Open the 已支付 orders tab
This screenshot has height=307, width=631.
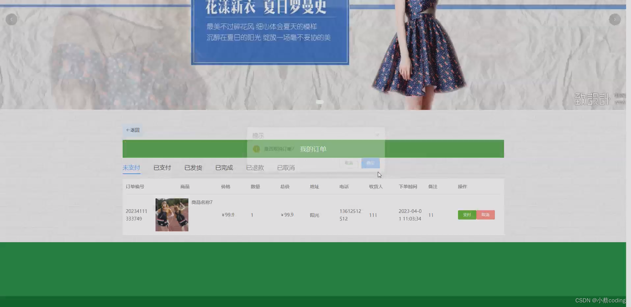tap(162, 168)
